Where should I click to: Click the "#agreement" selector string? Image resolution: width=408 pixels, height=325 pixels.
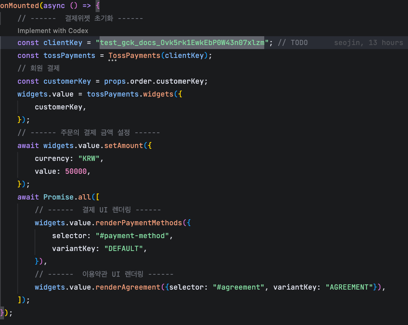[239, 287]
